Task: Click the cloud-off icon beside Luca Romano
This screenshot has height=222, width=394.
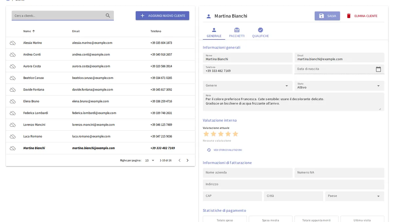Action: coord(12,136)
